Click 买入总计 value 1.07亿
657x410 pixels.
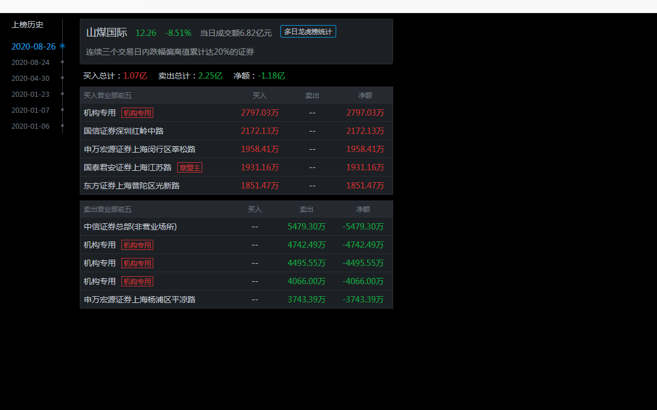coord(135,76)
